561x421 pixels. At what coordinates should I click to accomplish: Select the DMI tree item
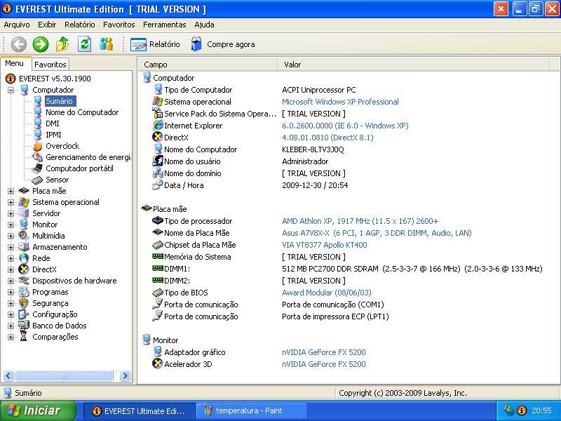pos(52,123)
